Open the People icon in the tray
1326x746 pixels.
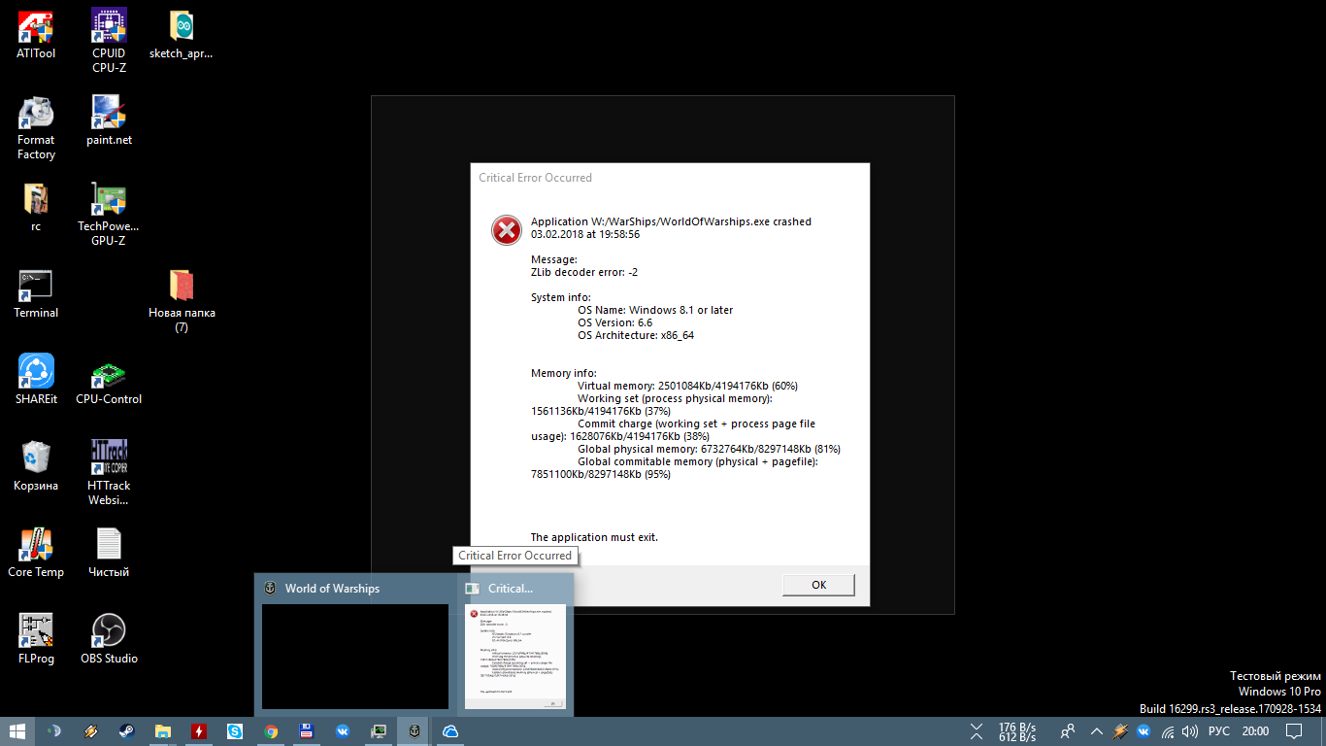1068,731
